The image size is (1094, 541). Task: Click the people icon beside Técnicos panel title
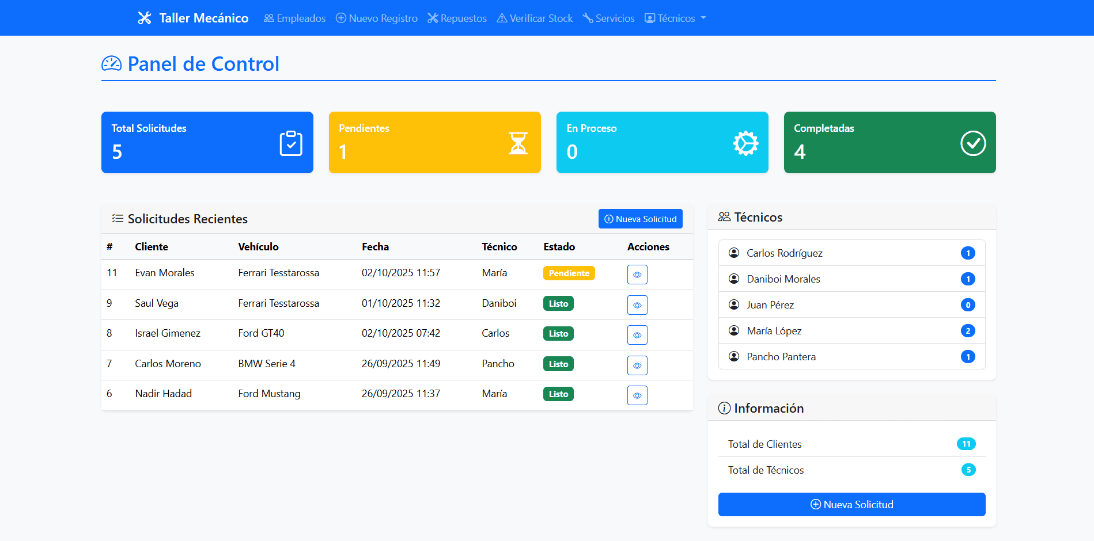tap(724, 217)
